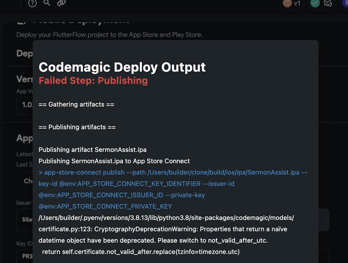Focus the App Version field showing 1.0
The height and width of the screenshot is (263, 348).
point(25,106)
